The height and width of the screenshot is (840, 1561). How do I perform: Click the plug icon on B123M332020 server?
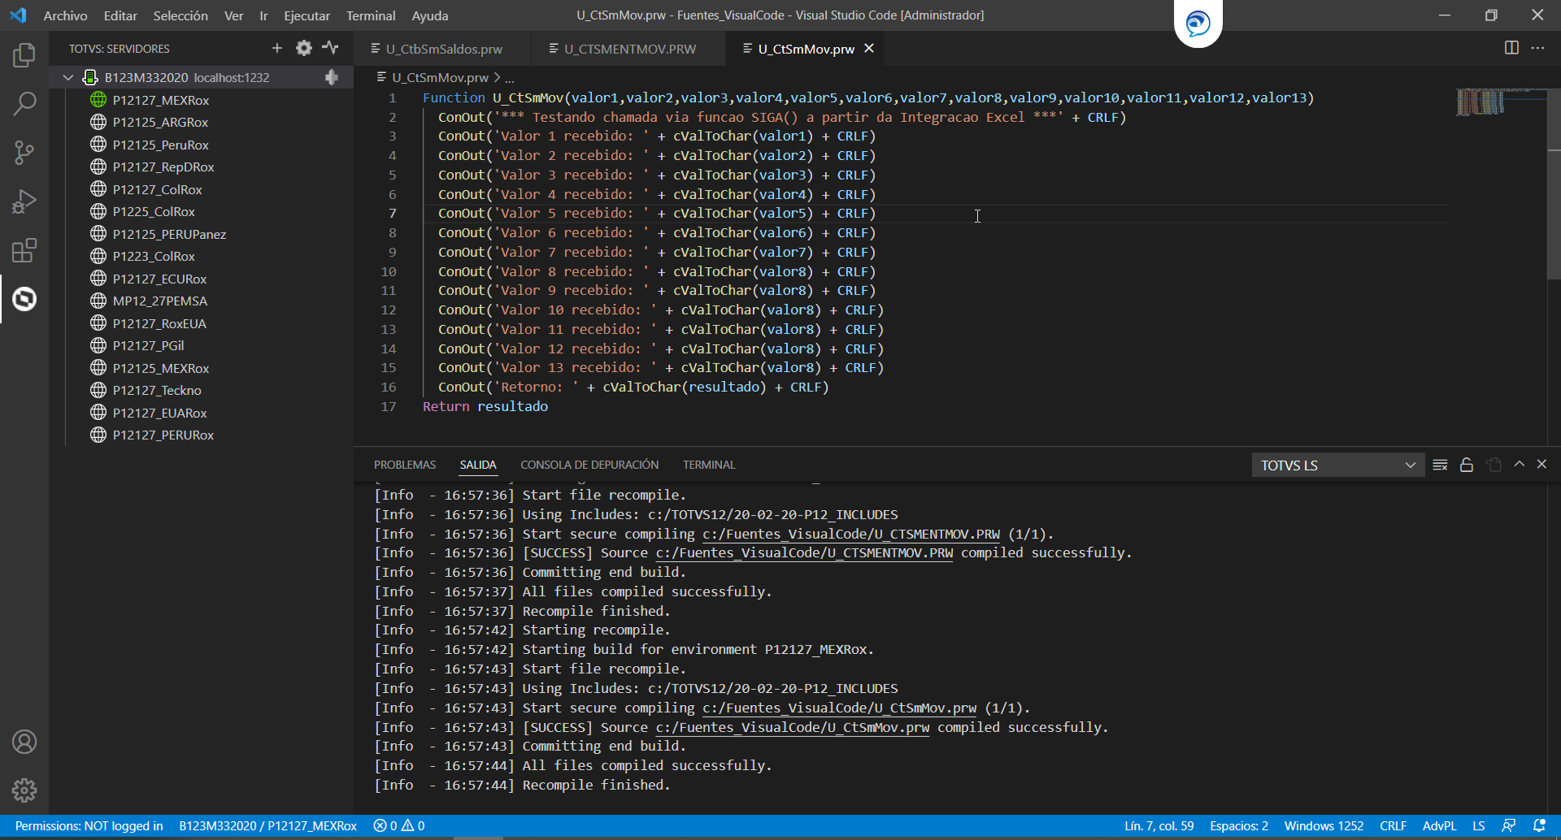(x=331, y=77)
